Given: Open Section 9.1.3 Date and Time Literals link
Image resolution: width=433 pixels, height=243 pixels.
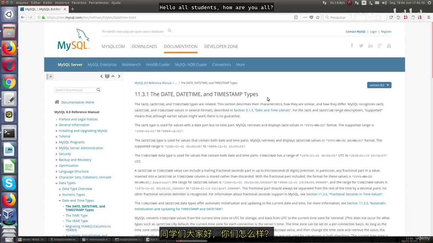Looking at the screenshot, I should click(x=262, y=110).
